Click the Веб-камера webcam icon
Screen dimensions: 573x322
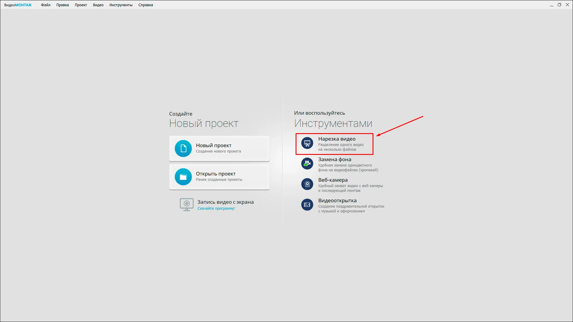[x=307, y=184]
